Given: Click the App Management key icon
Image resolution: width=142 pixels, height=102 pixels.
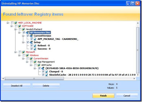Looking at the screenshot, I should (x=35, y=62).
